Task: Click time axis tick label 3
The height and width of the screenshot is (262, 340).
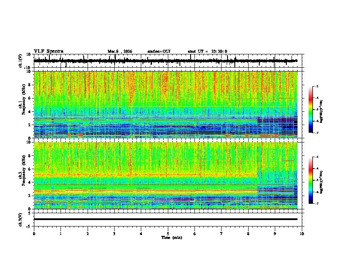Action: (114, 234)
